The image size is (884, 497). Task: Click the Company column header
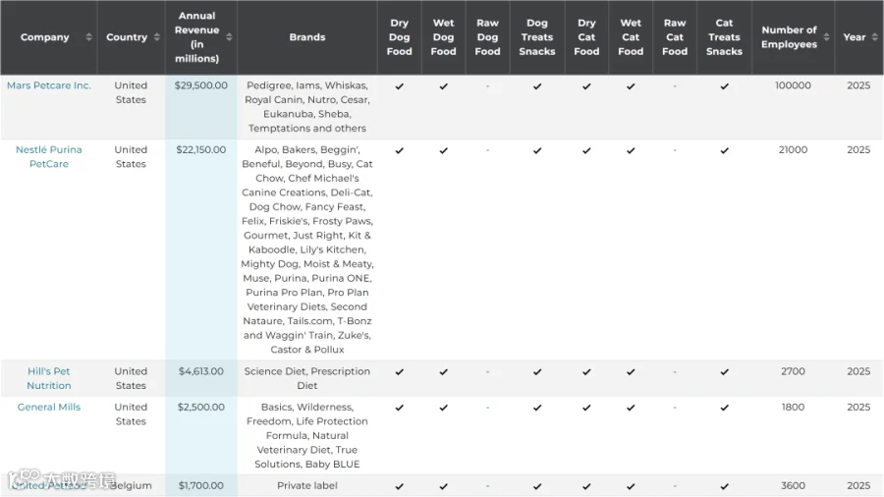pyautogui.click(x=48, y=37)
